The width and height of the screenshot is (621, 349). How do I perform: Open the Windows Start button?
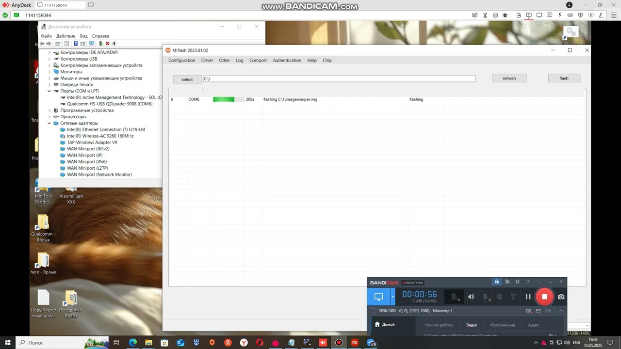8,343
